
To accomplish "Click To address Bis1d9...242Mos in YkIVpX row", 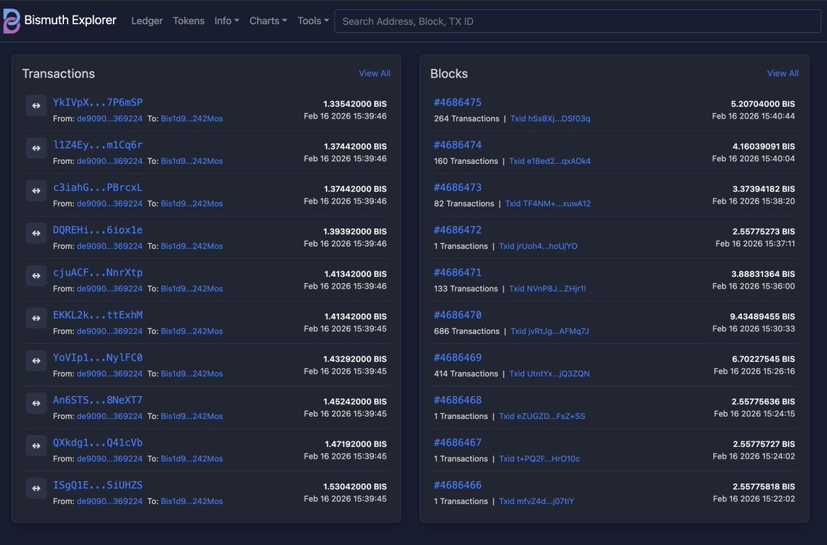I will click(x=192, y=119).
